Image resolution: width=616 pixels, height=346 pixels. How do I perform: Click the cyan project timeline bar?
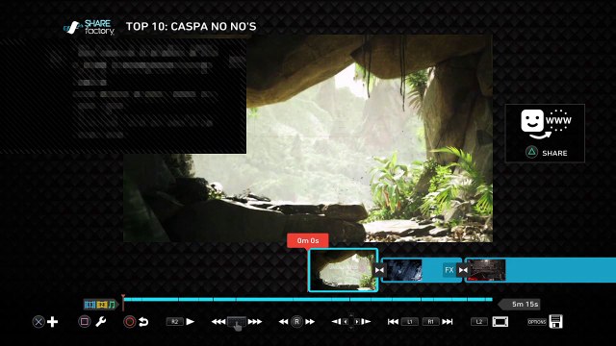(308, 299)
